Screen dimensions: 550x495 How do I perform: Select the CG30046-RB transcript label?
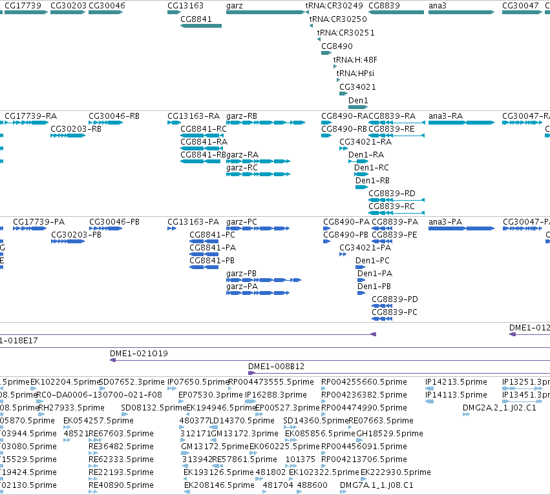point(114,116)
